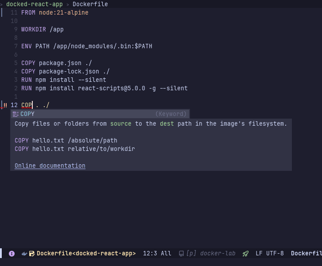
Task: Open the Online documentation link
Action: (x=50, y=166)
